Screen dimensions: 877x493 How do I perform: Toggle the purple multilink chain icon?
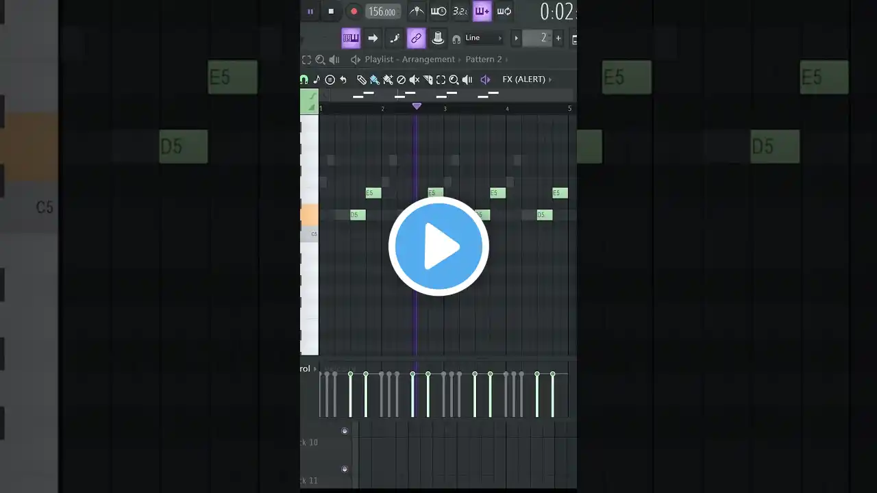coord(417,38)
